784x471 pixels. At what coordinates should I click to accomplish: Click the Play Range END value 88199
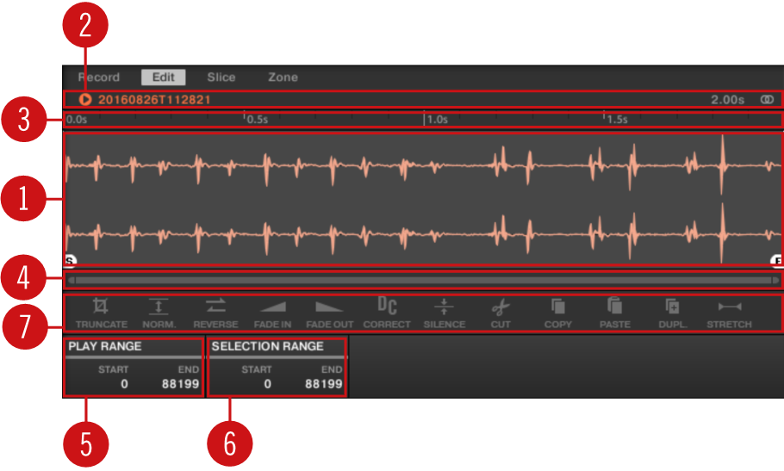point(180,384)
